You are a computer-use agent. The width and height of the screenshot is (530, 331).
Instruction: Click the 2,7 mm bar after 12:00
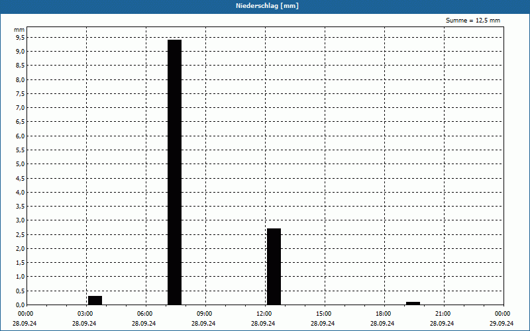274,267
